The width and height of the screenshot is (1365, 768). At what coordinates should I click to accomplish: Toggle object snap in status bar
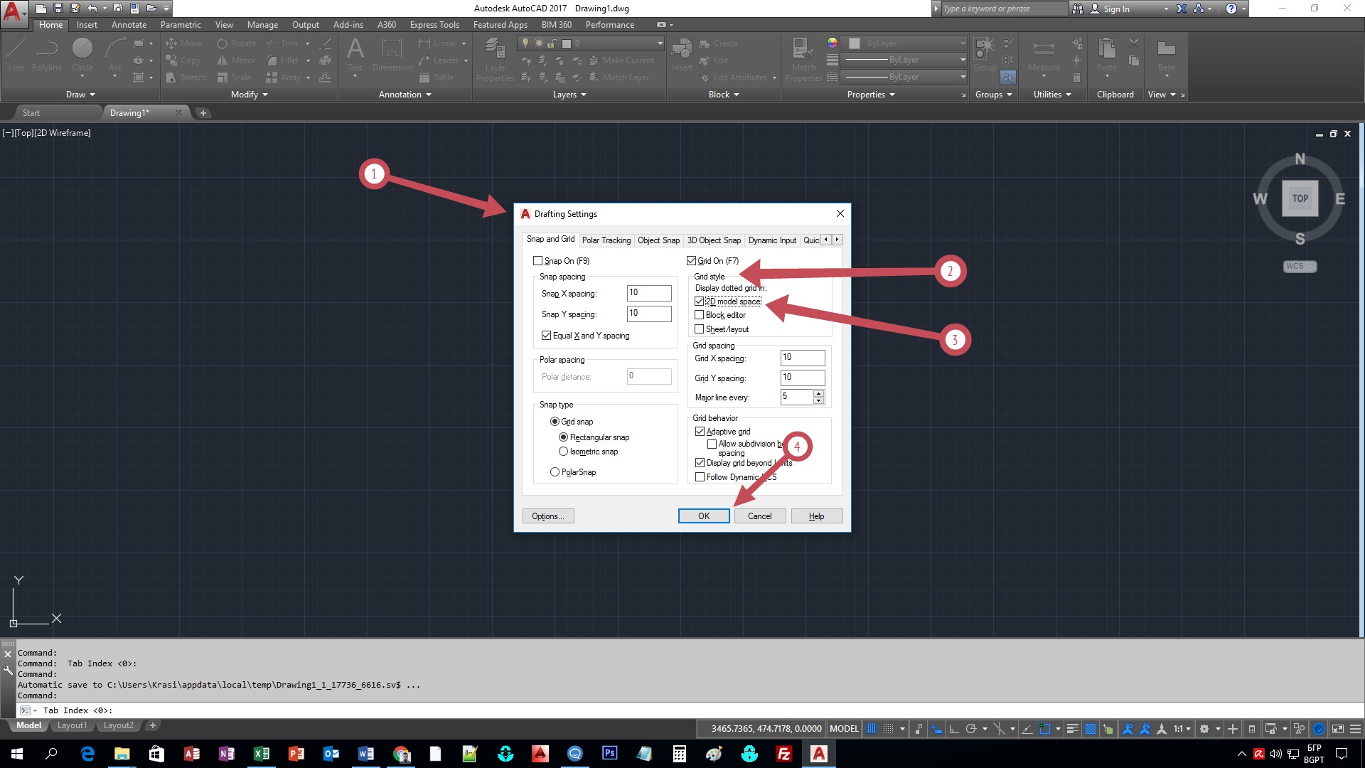[1044, 729]
